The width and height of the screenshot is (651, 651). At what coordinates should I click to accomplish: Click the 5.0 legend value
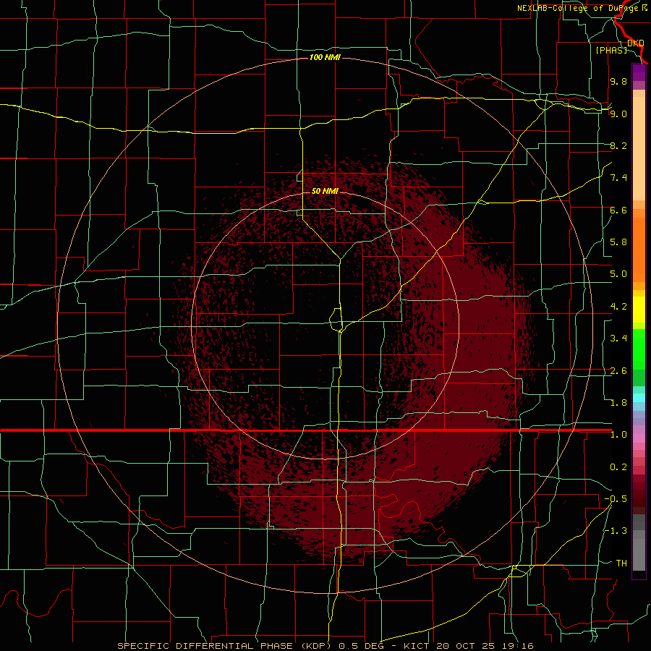click(618, 274)
